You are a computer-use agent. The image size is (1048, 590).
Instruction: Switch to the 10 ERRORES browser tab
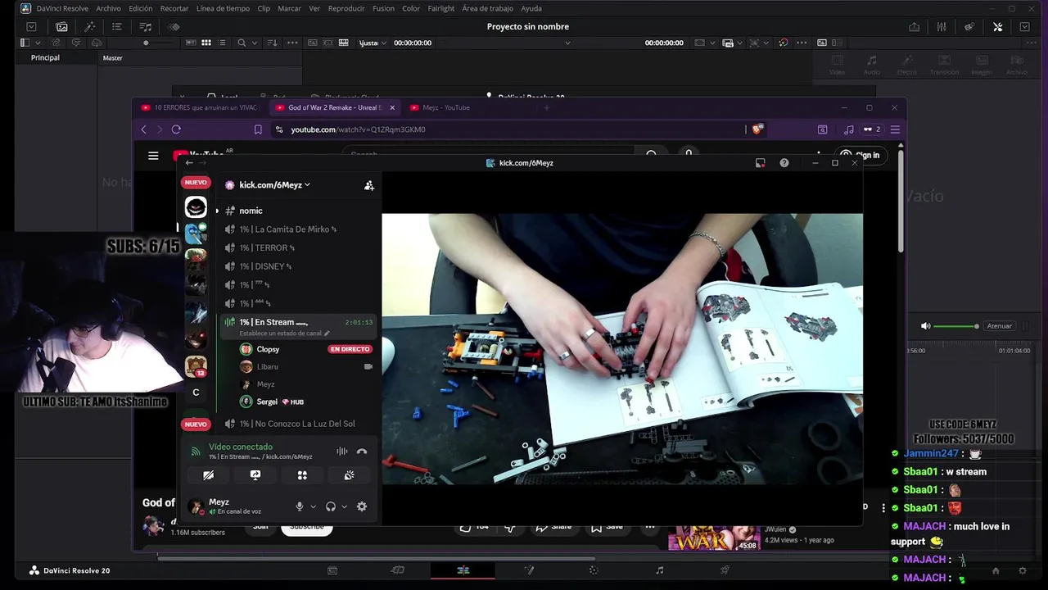[x=201, y=107]
